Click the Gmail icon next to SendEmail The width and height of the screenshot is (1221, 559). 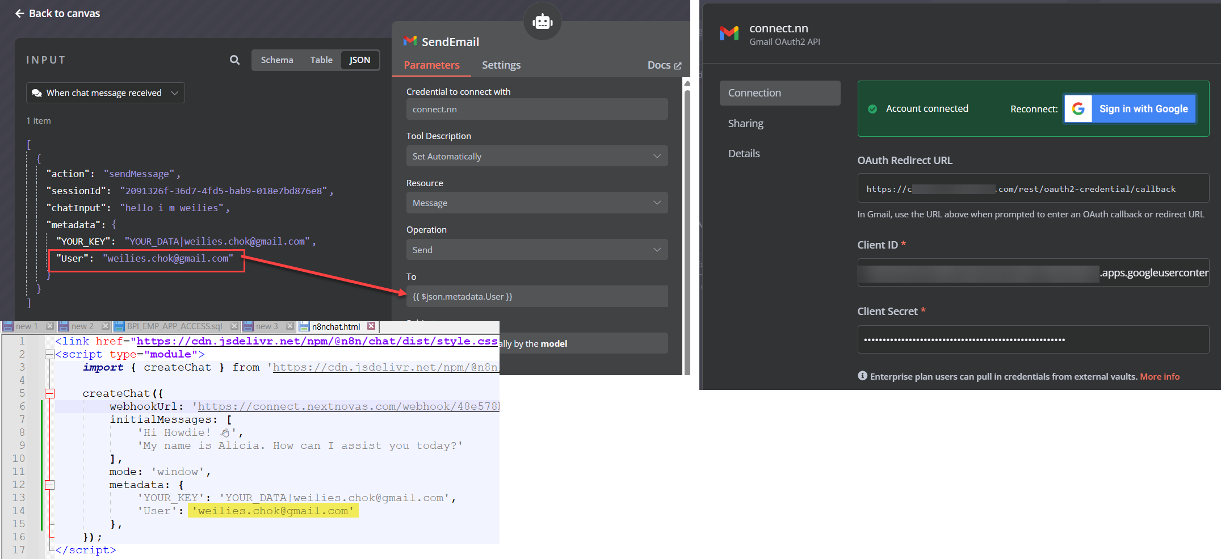click(410, 41)
